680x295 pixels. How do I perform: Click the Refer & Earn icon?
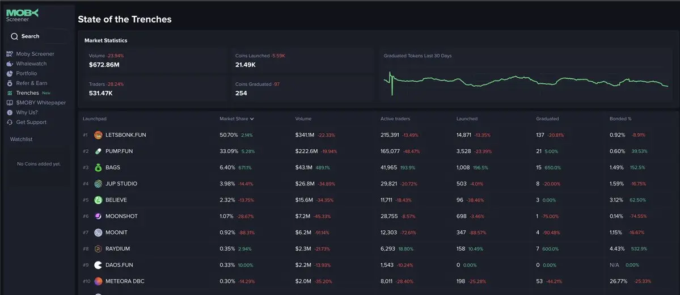10,83
